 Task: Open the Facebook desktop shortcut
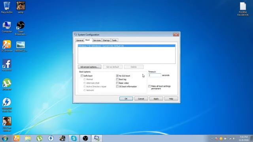point(7,65)
